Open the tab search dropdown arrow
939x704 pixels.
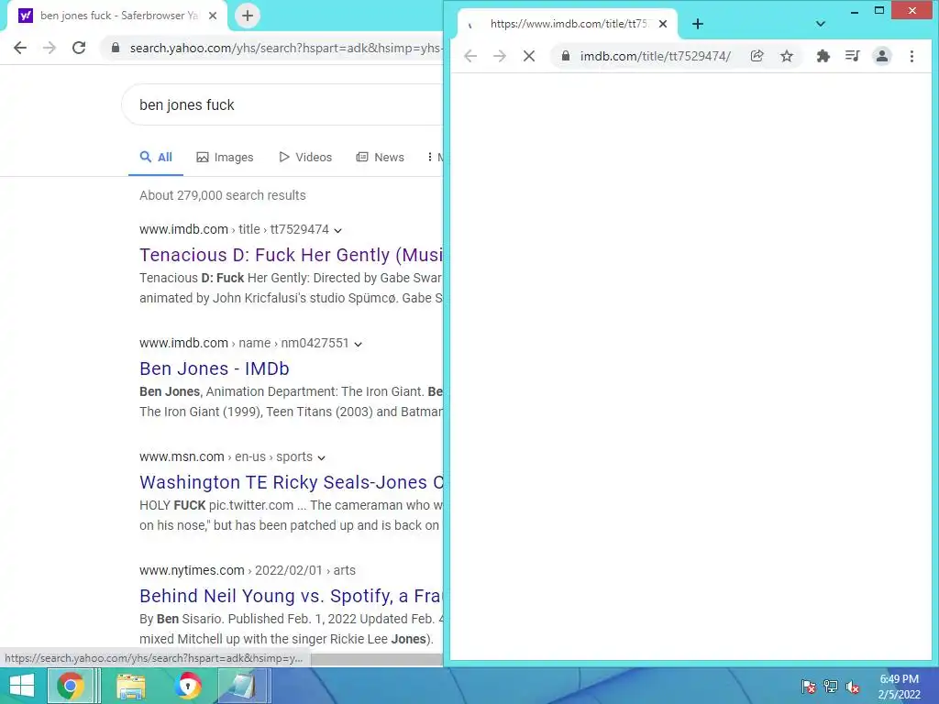[x=821, y=24]
